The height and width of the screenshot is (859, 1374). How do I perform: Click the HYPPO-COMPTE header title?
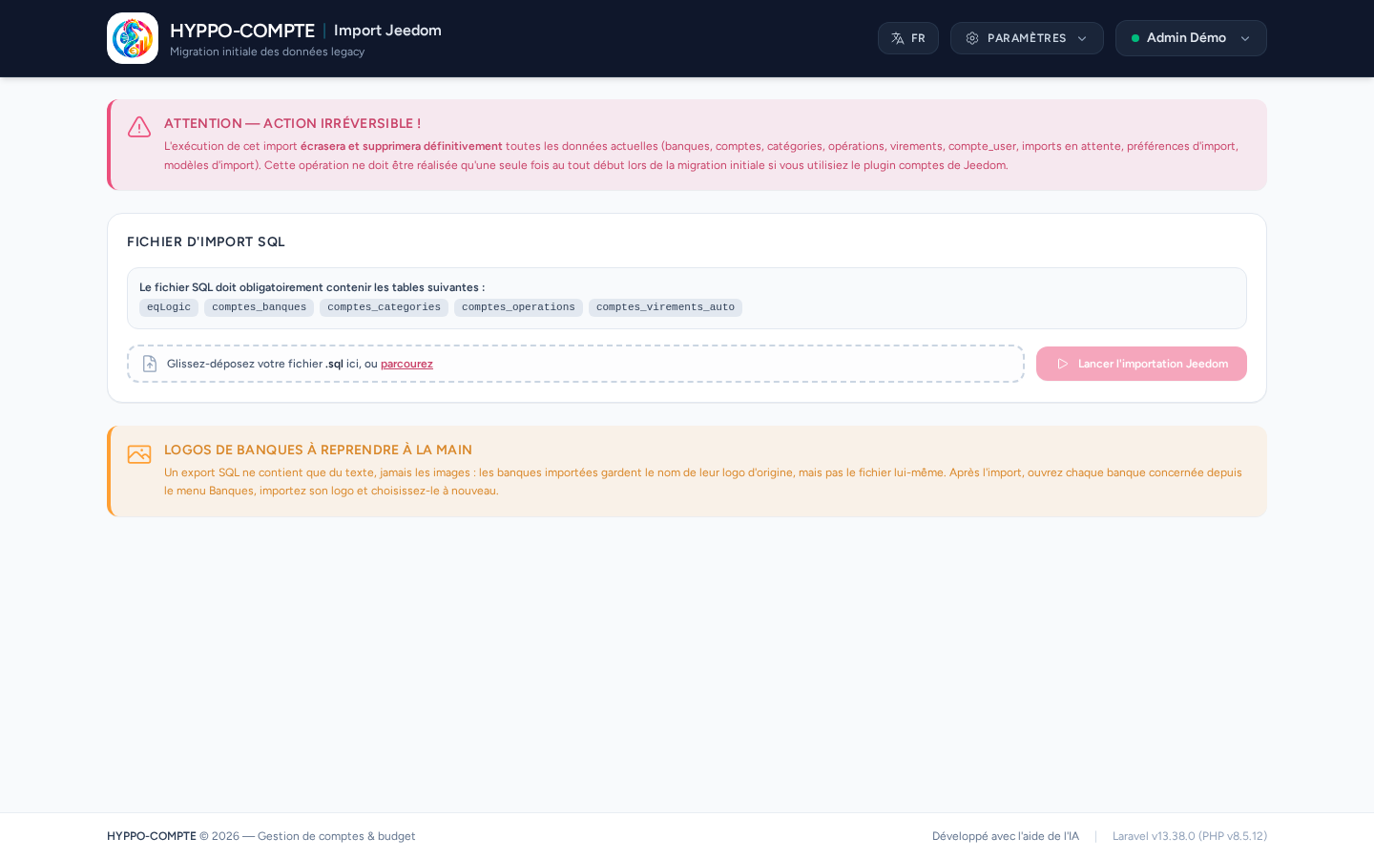pyautogui.click(x=242, y=31)
